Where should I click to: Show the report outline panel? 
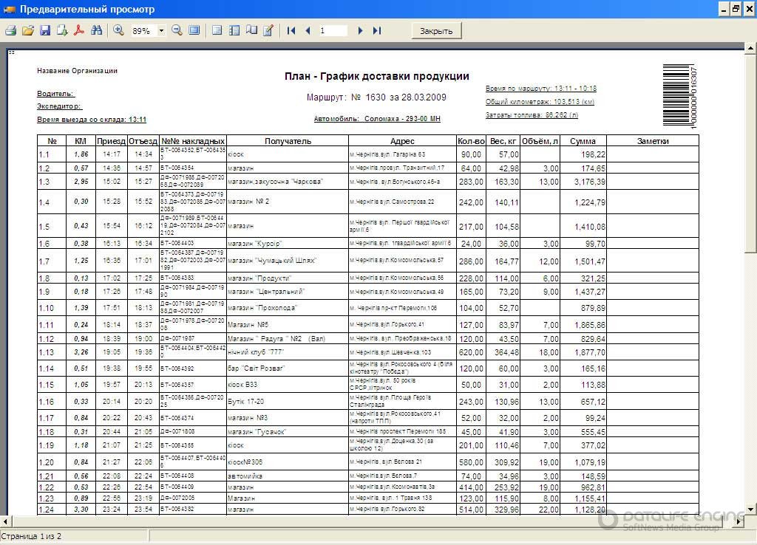(217, 30)
